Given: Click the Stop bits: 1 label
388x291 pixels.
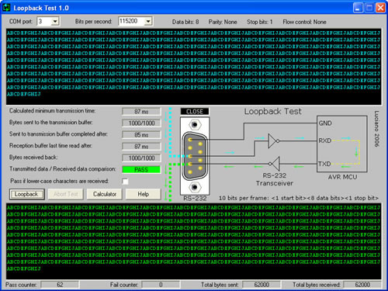Looking at the screenshot, I should [x=260, y=22].
